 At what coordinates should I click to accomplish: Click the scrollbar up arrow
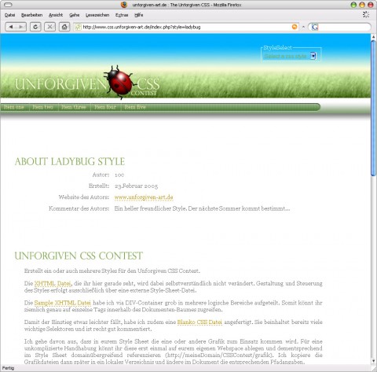(374, 37)
